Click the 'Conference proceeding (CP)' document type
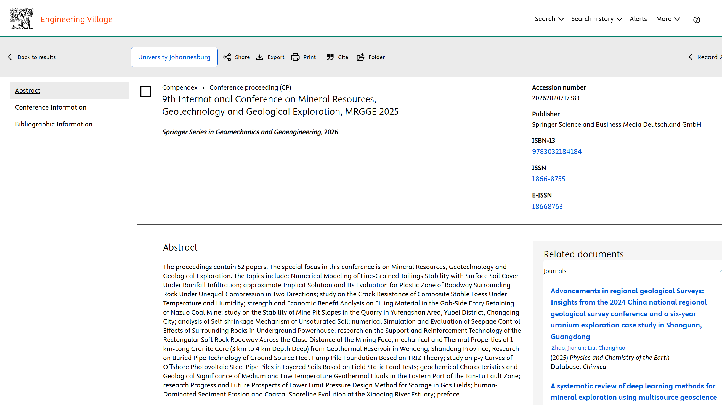The width and height of the screenshot is (722, 405). click(x=250, y=87)
